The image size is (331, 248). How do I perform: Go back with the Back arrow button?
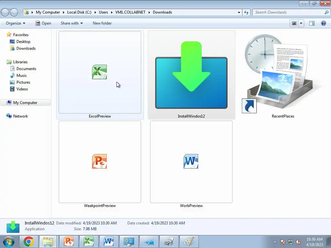[5, 13]
